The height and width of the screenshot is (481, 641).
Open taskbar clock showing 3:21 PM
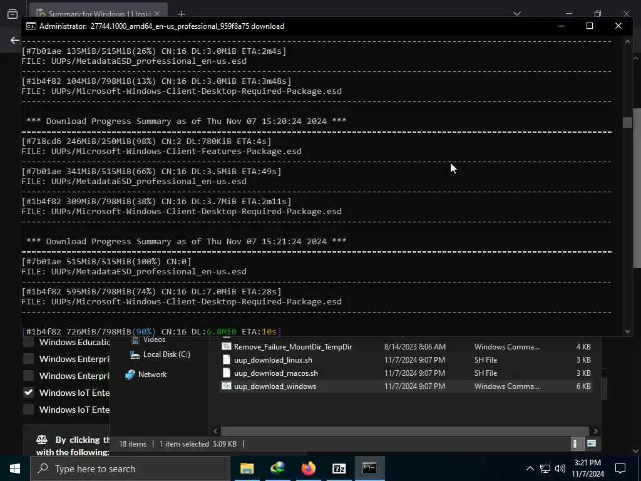point(587,468)
